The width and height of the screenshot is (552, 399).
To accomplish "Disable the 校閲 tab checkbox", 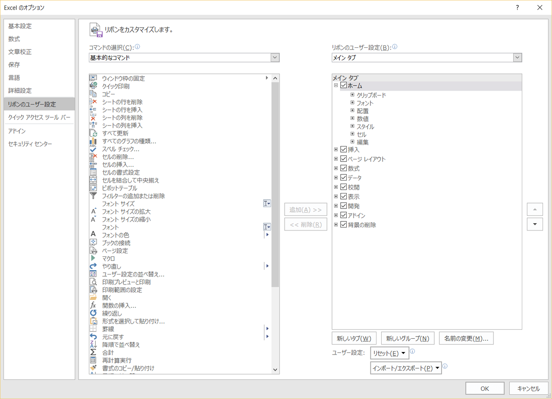I will (343, 187).
